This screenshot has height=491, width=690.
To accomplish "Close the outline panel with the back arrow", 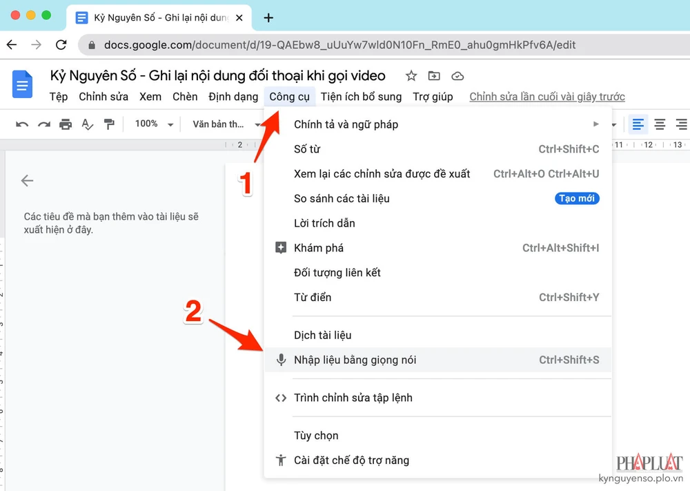I will point(27,181).
